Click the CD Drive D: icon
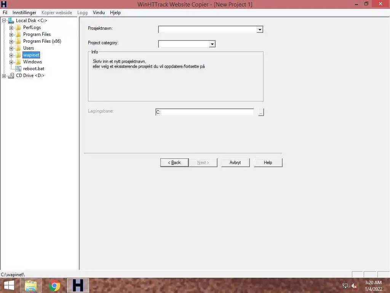The width and height of the screenshot is (390, 293). coord(11,76)
